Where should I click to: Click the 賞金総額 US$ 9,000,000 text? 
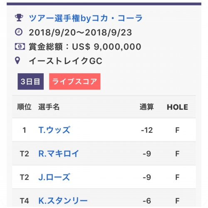[85, 47]
